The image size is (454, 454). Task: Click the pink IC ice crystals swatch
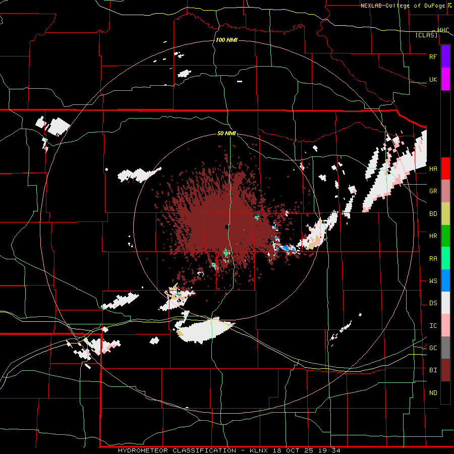pos(445,325)
